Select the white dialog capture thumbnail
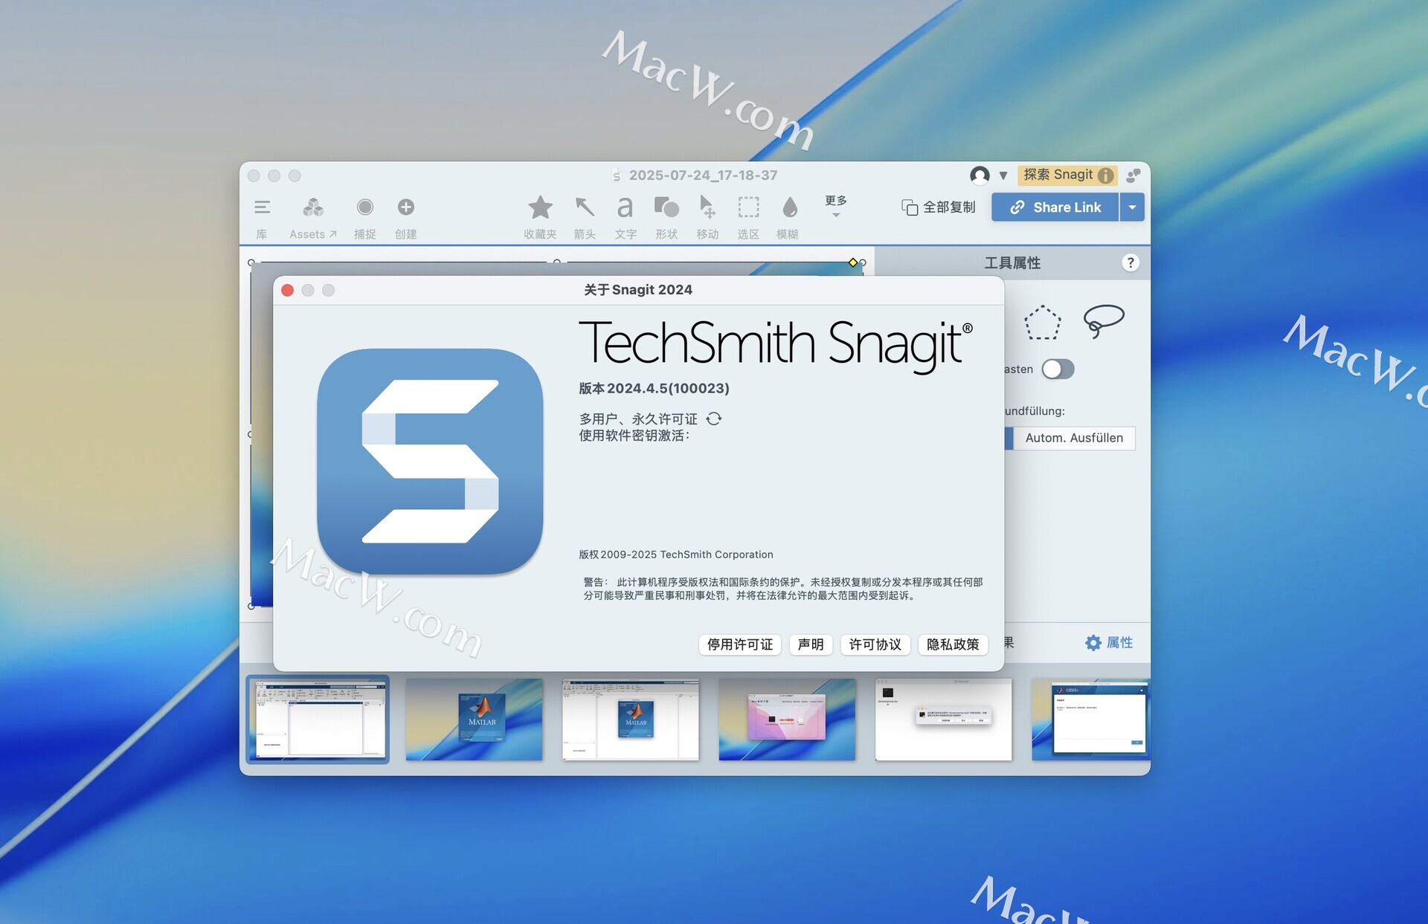 (x=944, y=719)
